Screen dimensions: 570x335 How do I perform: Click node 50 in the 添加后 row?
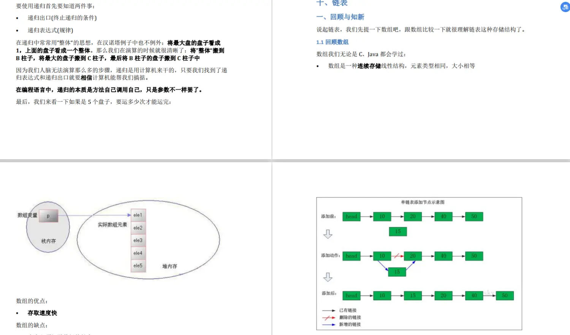(505, 296)
